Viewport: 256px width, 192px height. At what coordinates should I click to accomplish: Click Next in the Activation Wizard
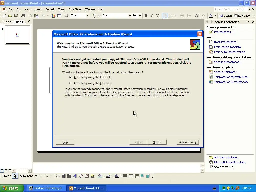[157, 142]
